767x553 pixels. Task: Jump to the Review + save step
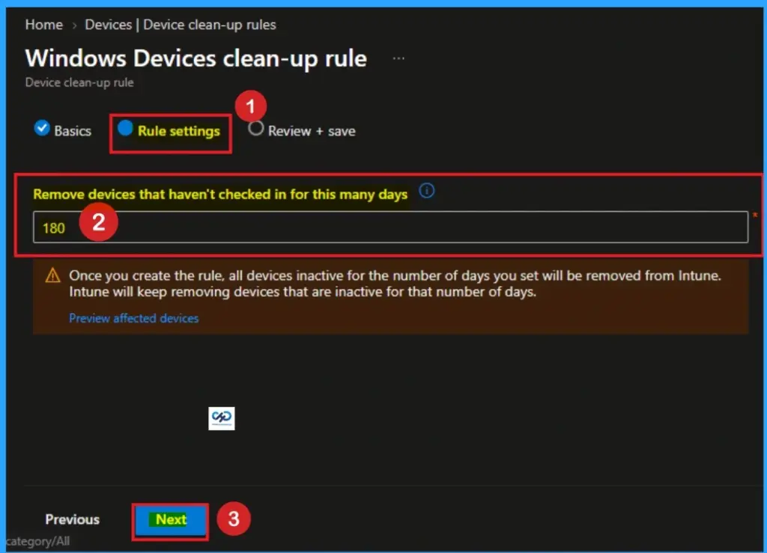point(302,130)
